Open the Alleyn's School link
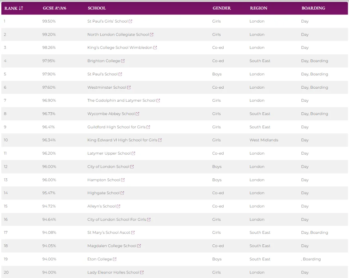 point(101,206)
